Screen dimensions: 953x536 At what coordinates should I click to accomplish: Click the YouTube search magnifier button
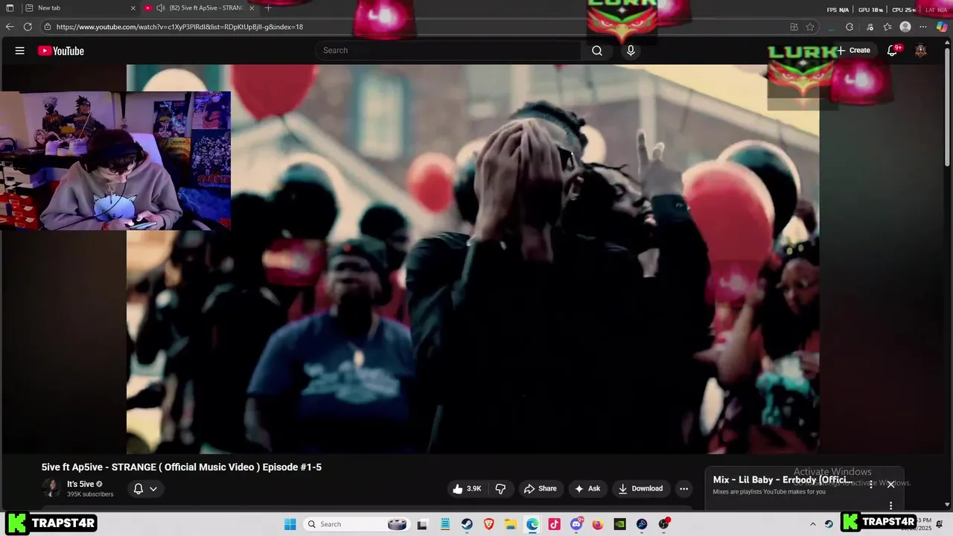tap(597, 51)
